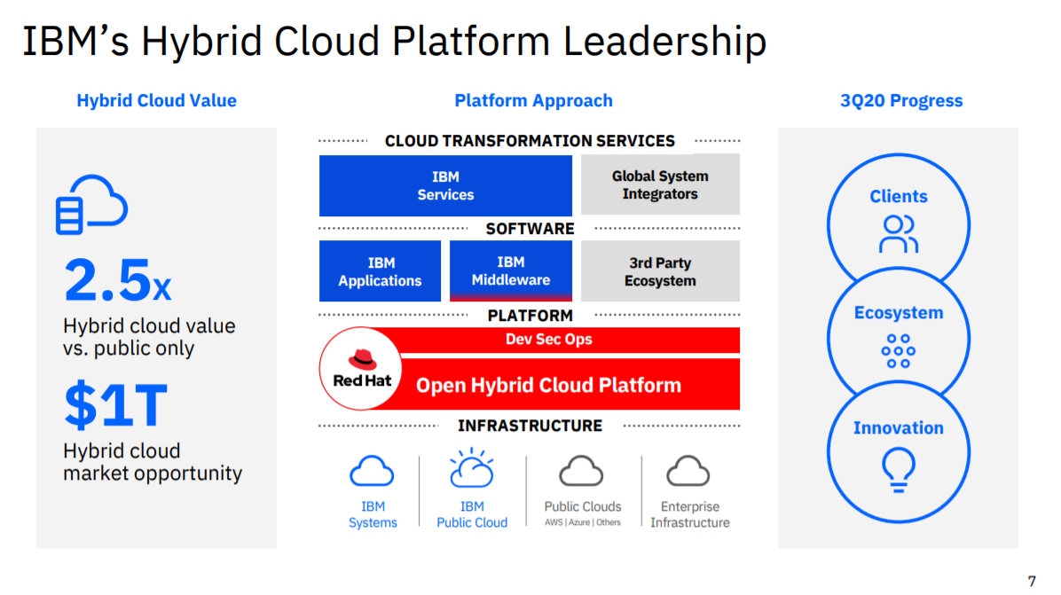Viewport: 1061px width, 595px height.
Task: Click 'Hybrid cloud market opportunity' text
Action: pyautogui.click(x=153, y=462)
